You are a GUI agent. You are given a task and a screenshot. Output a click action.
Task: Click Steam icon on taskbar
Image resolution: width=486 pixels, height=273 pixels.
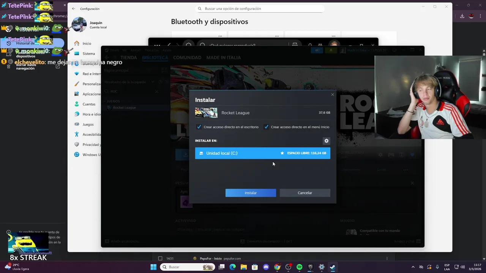[333, 267]
